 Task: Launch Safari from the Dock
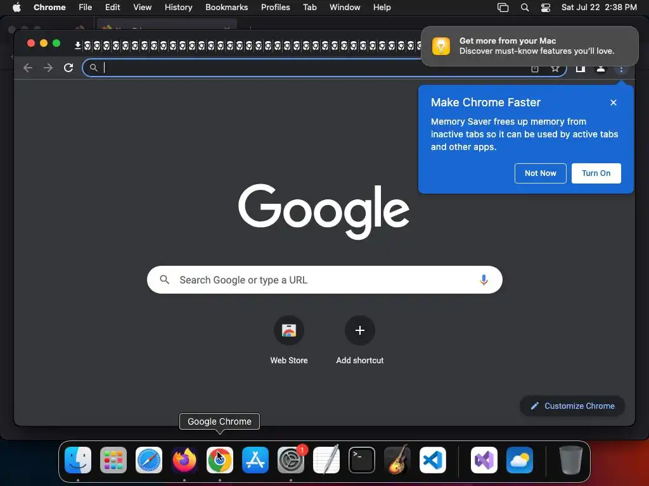coord(149,460)
